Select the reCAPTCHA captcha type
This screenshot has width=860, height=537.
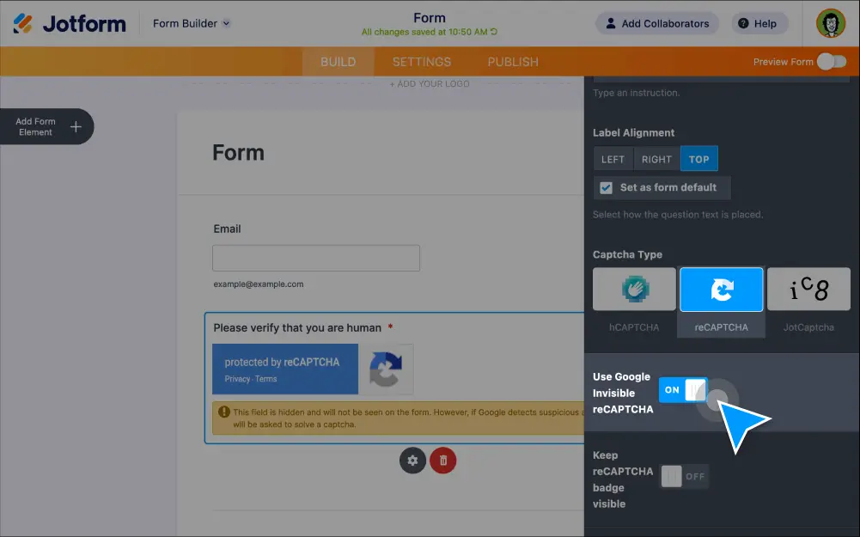[722, 290]
